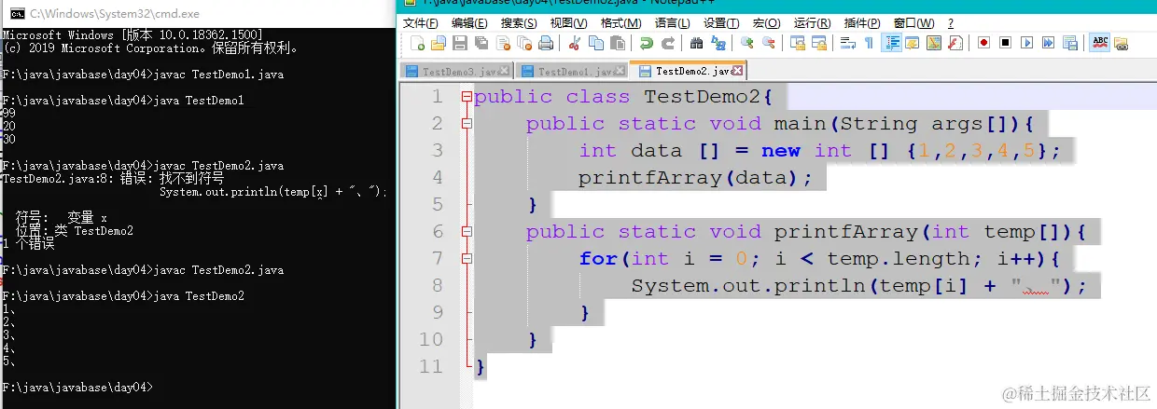This screenshot has width=1157, height=409.
Task: Open the 运行(R) menu
Action: 812,23
